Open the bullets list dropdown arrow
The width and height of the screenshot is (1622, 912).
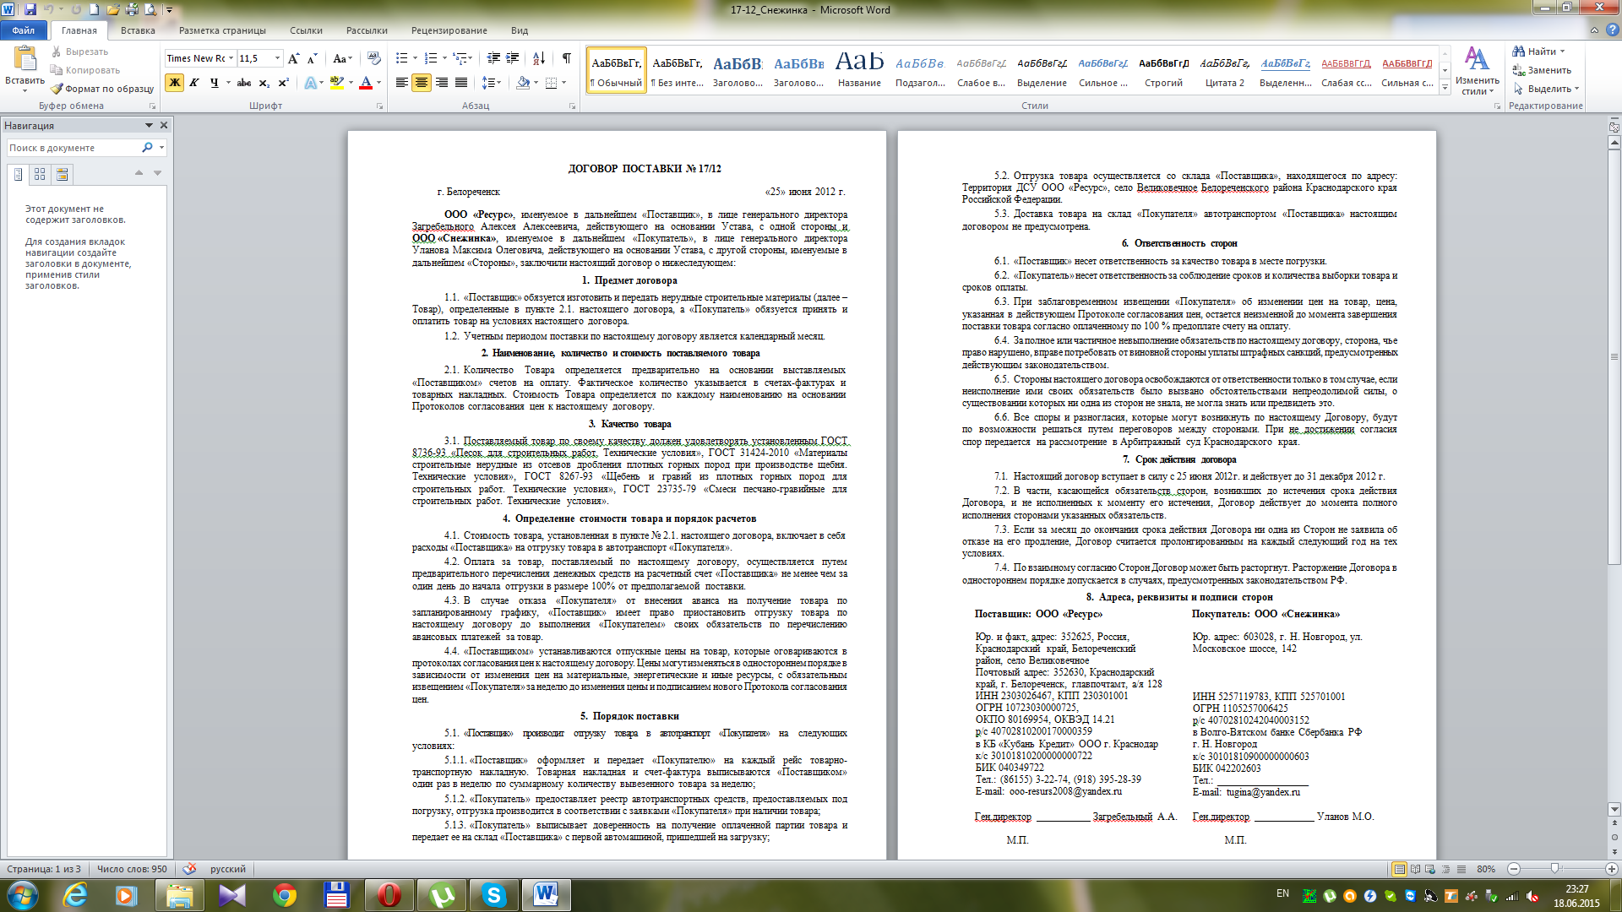click(x=415, y=58)
